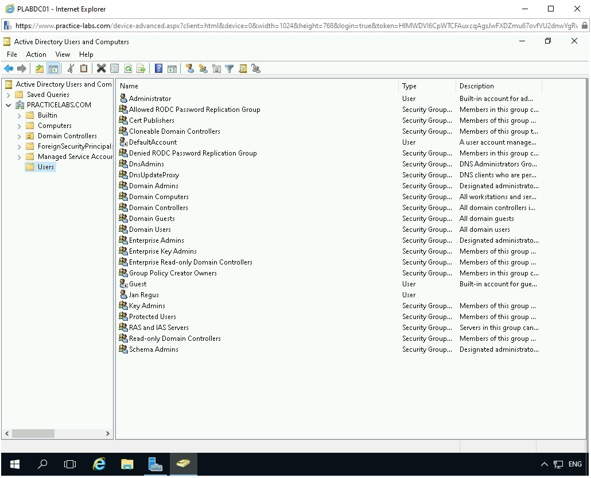
Task: Select the Protected Users group
Action: tap(152, 317)
